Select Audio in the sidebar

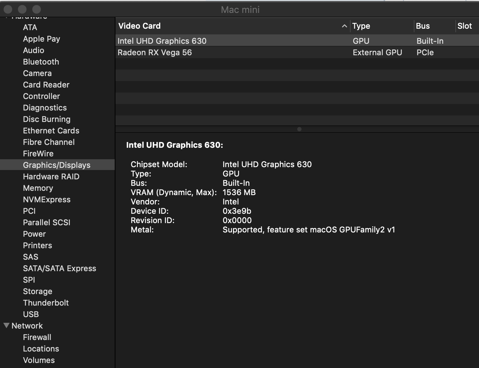[x=34, y=50]
